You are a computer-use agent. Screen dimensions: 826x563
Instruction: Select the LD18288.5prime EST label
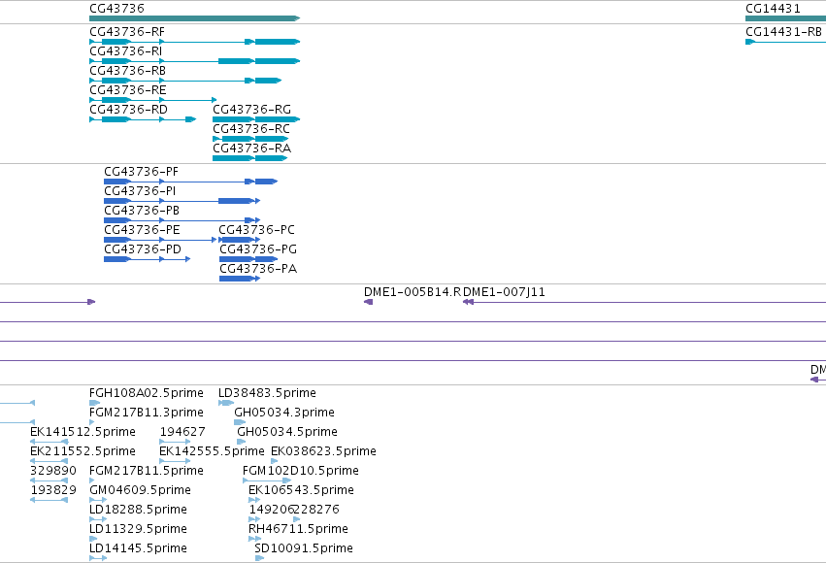click(x=138, y=510)
